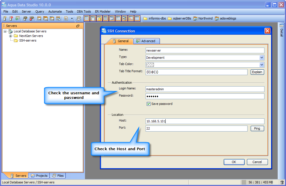Click the calculator-like toolbar icon

click(x=79, y=18)
